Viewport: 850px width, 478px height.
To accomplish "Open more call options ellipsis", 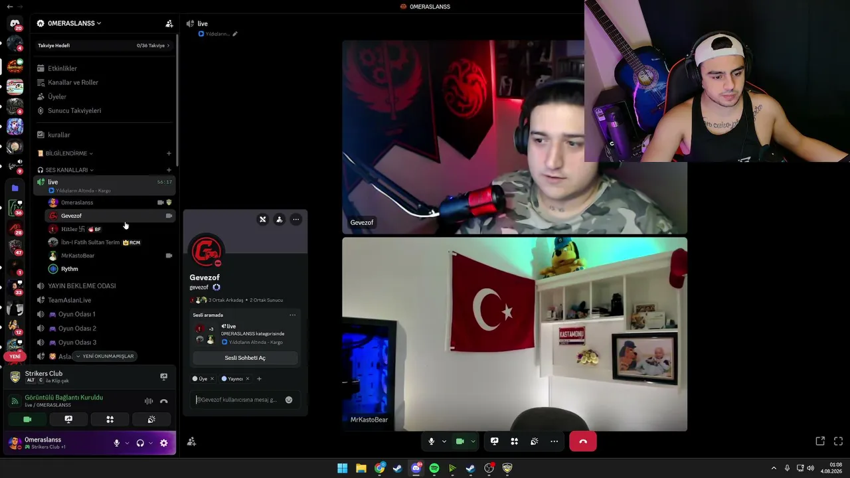I will tap(554, 441).
